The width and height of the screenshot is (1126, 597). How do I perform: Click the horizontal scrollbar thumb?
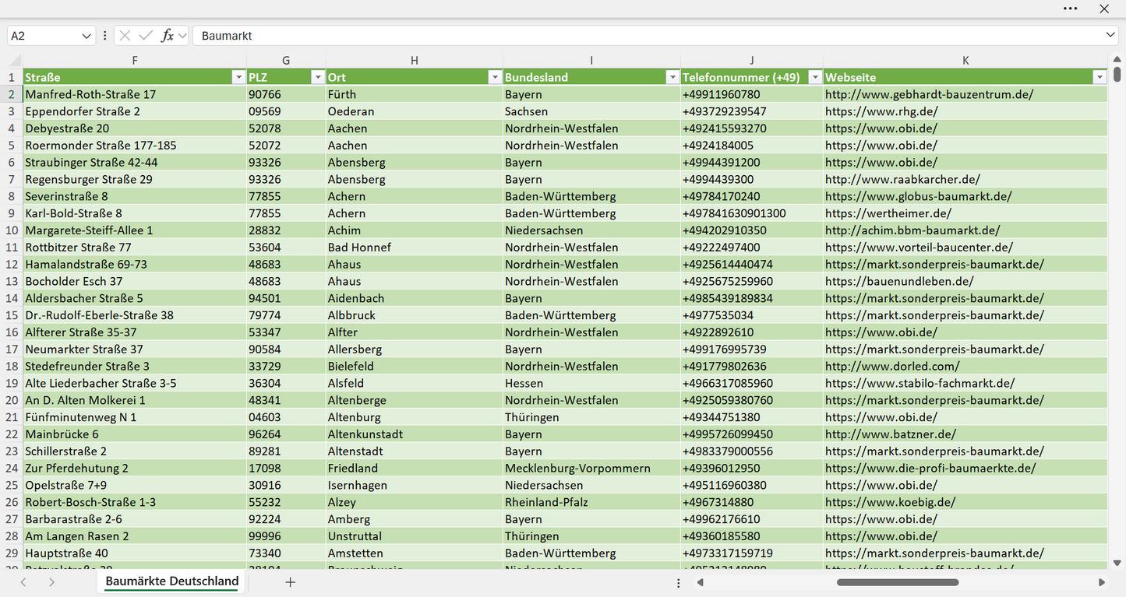point(898,582)
